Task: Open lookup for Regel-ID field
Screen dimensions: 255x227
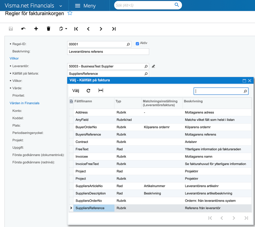Action: [128, 44]
